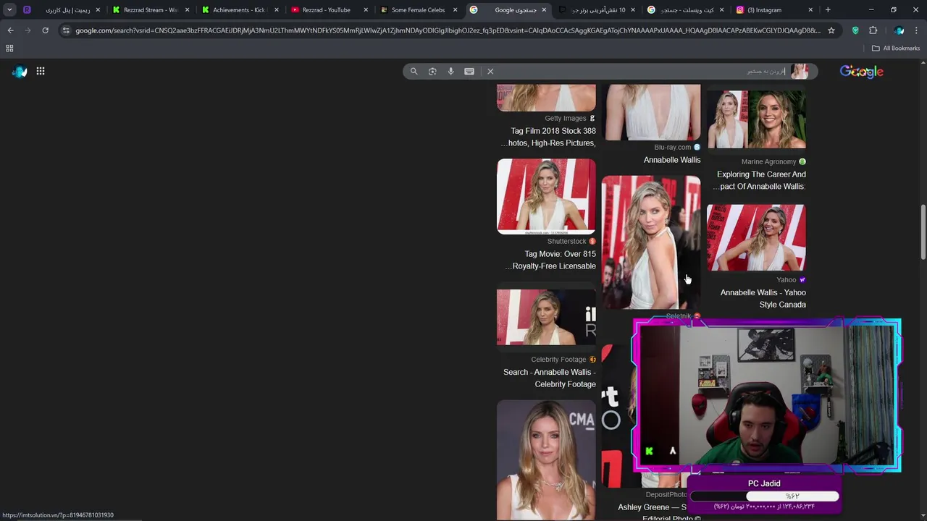Close the Instagram tab
The height and width of the screenshot is (521, 927).
coord(810,10)
